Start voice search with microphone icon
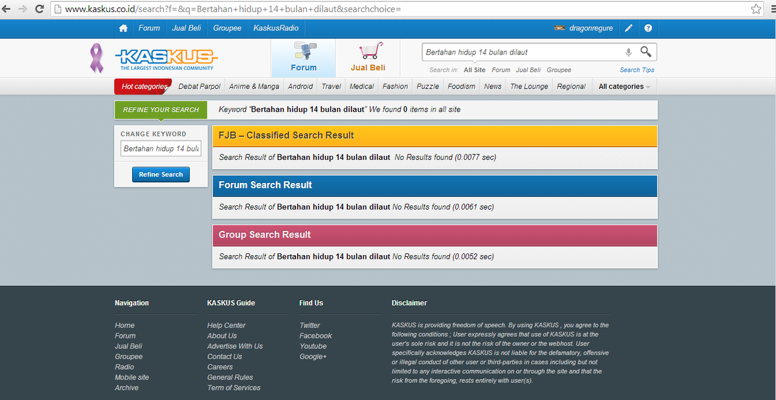Screen dimensions: 776x400 [x=629, y=52]
